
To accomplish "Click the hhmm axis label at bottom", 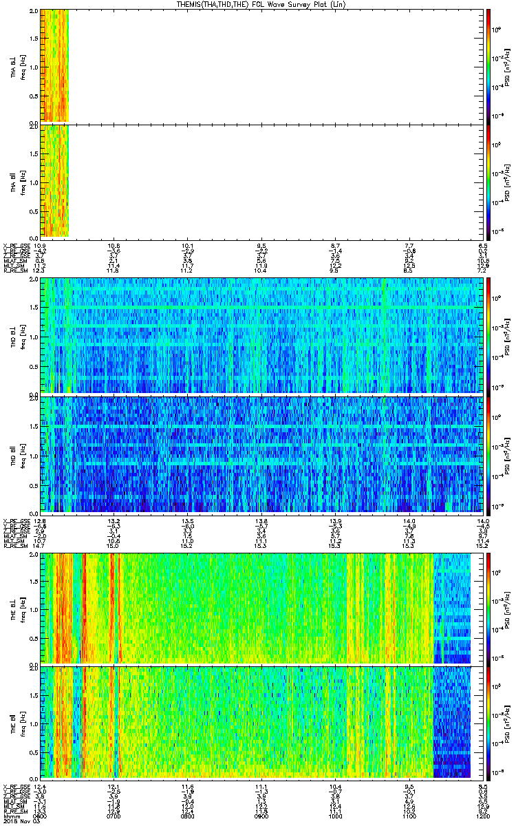I will tap(10, 816).
